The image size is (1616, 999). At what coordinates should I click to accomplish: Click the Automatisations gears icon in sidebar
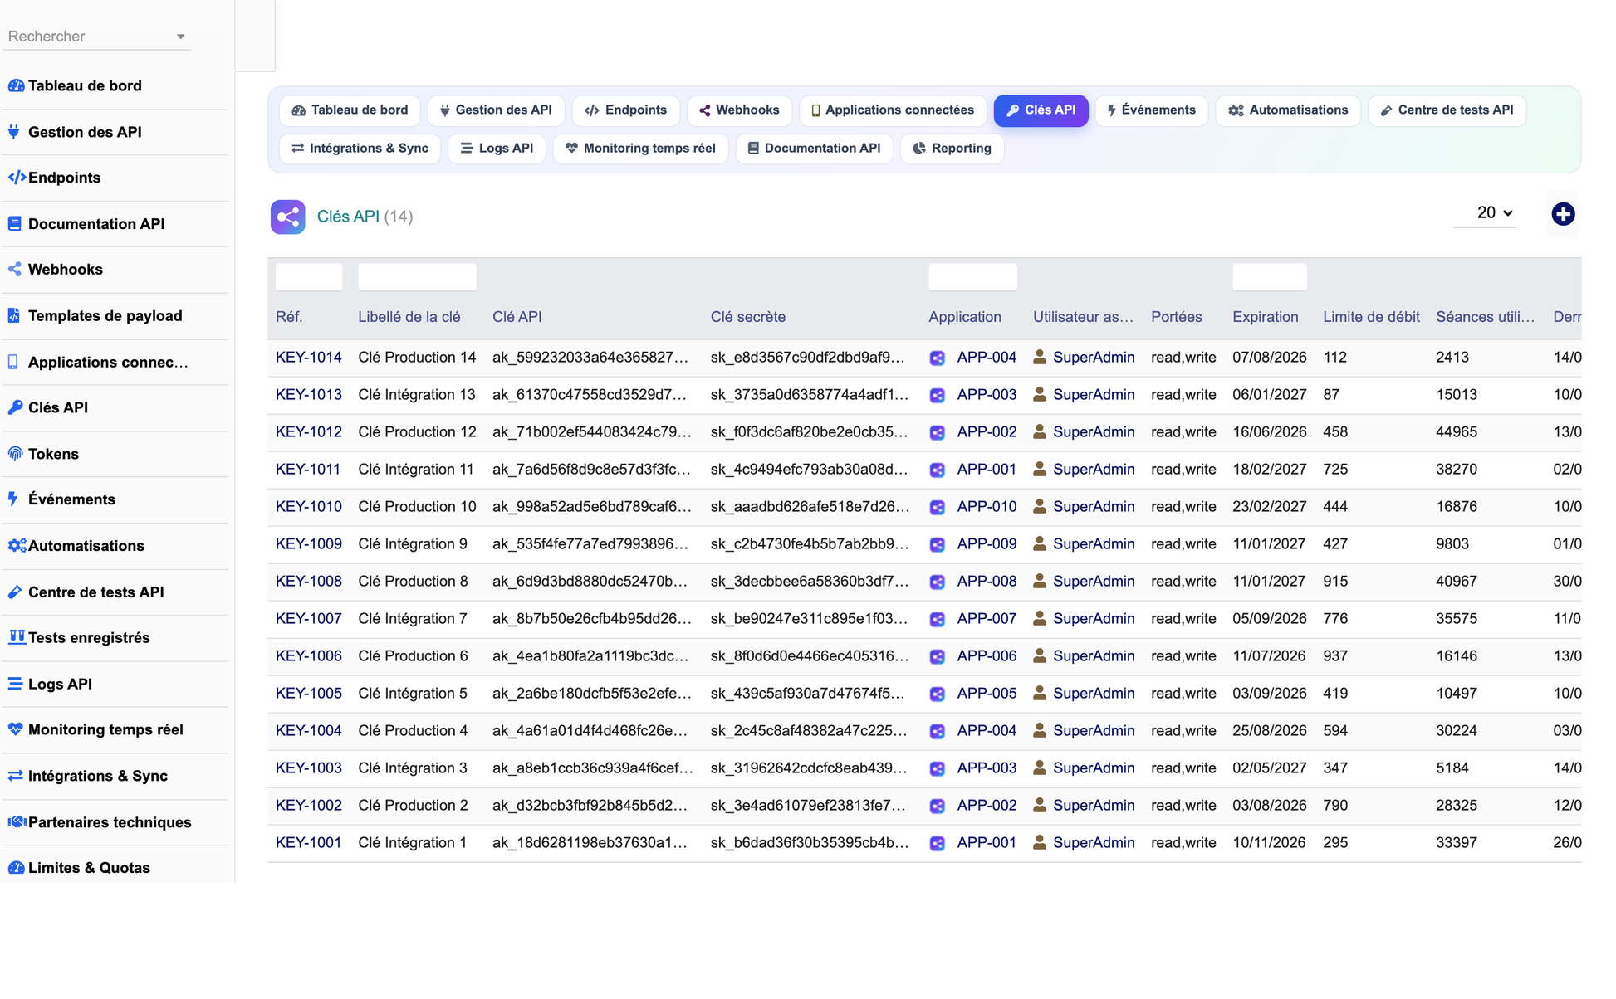pos(17,545)
